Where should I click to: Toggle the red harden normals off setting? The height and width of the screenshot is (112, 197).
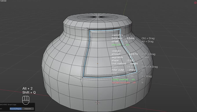coord(124,83)
